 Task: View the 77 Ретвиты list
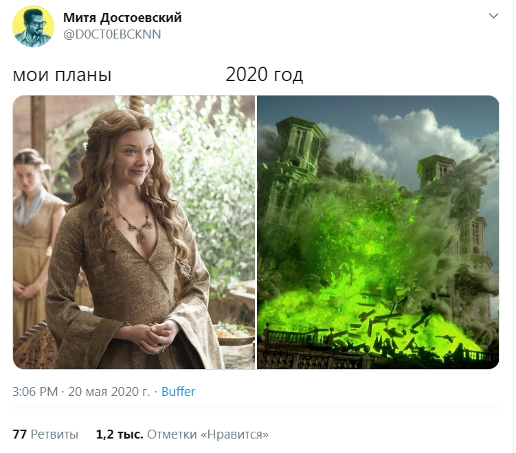click(x=45, y=434)
